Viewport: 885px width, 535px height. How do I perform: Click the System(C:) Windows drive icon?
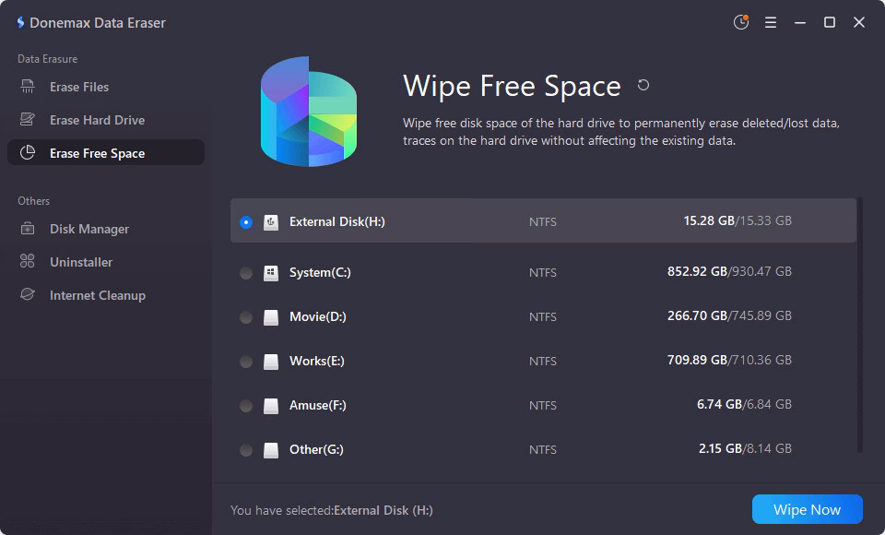(x=271, y=273)
